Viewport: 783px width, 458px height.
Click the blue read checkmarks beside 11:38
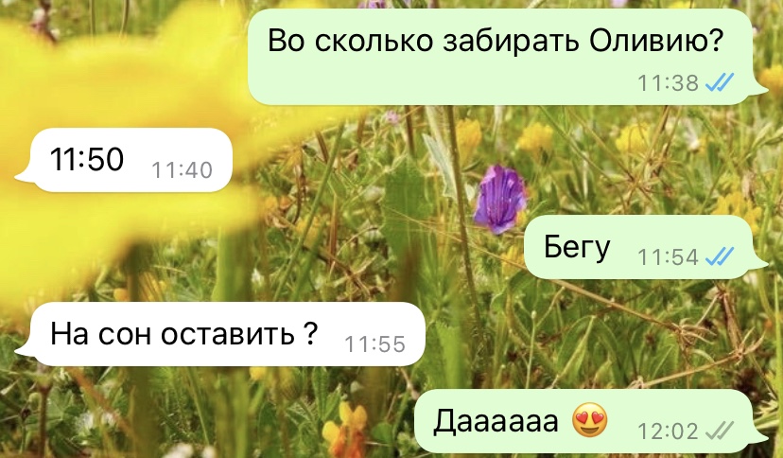[720, 82]
